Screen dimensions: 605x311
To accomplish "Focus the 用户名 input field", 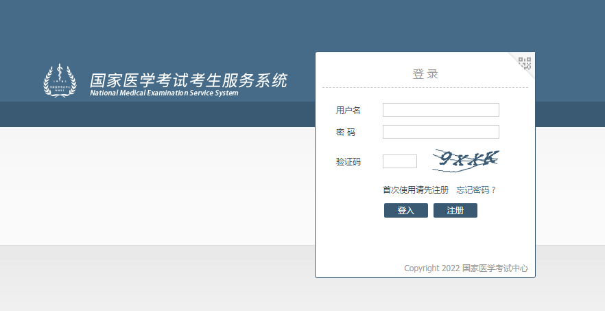I will pos(440,110).
